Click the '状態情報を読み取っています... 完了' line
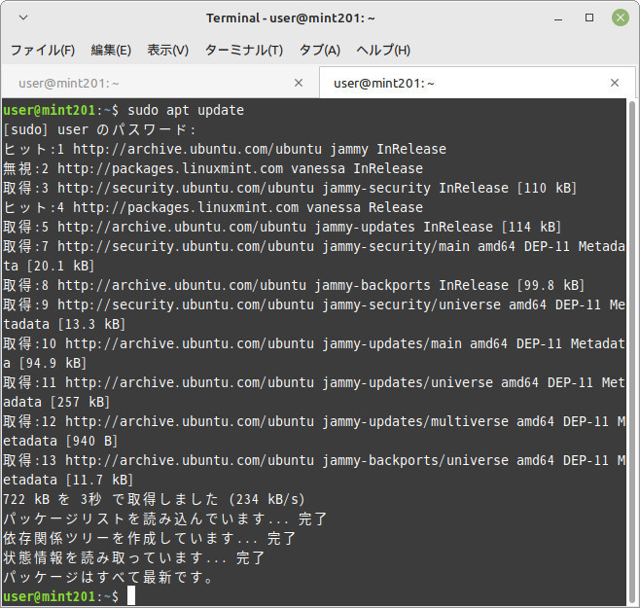 134,558
